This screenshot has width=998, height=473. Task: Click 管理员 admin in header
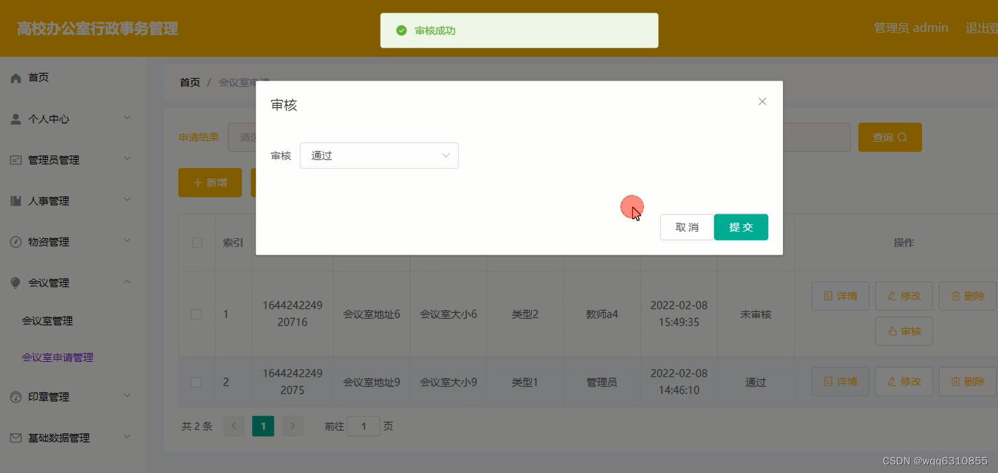(911, 28)
